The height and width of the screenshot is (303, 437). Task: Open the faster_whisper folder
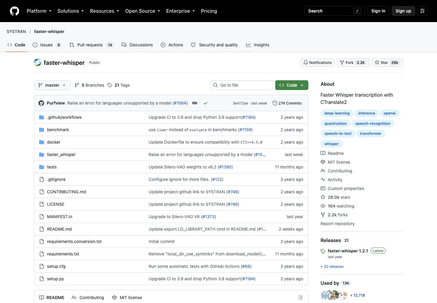61,155
